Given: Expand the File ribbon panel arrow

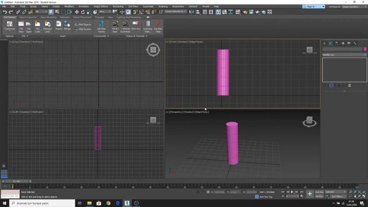Looking at the screenshot, I should click(27, 36).
